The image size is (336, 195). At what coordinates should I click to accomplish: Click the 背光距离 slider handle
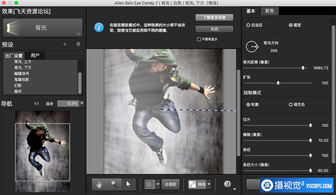point(303,68)
